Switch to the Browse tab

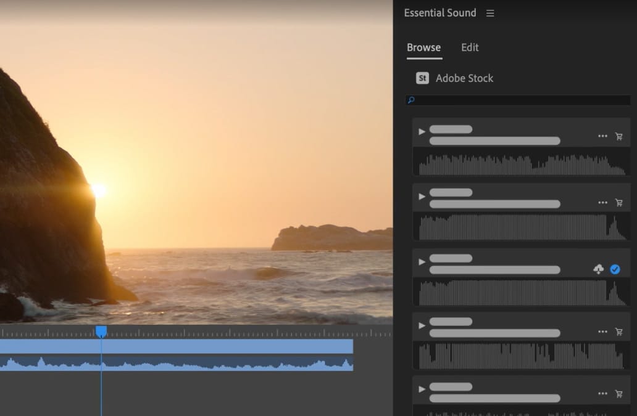point(423,47)
